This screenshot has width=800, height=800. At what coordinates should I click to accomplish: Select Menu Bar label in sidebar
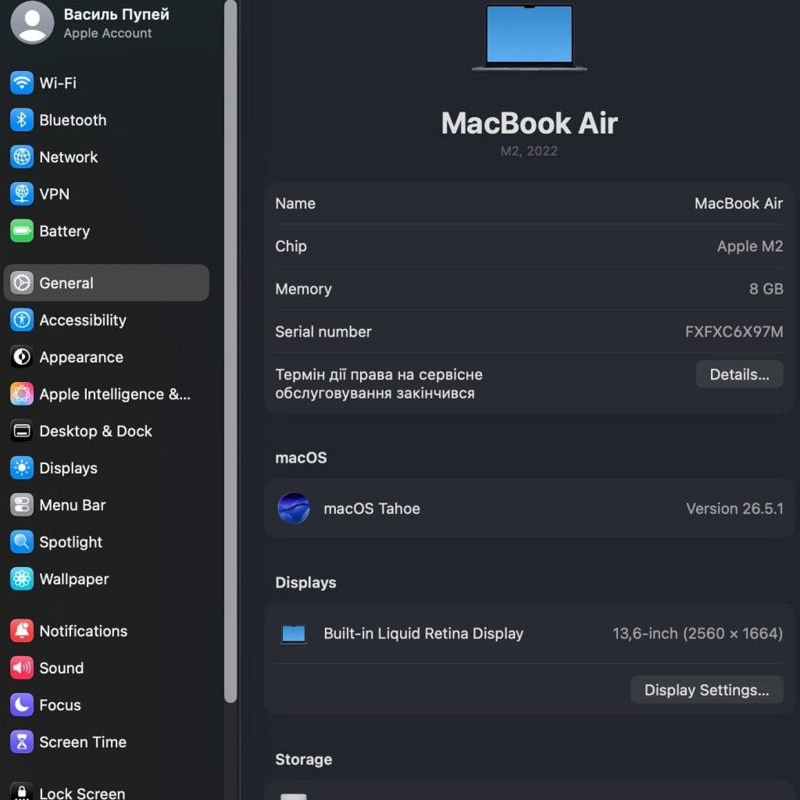coord(73,505)
